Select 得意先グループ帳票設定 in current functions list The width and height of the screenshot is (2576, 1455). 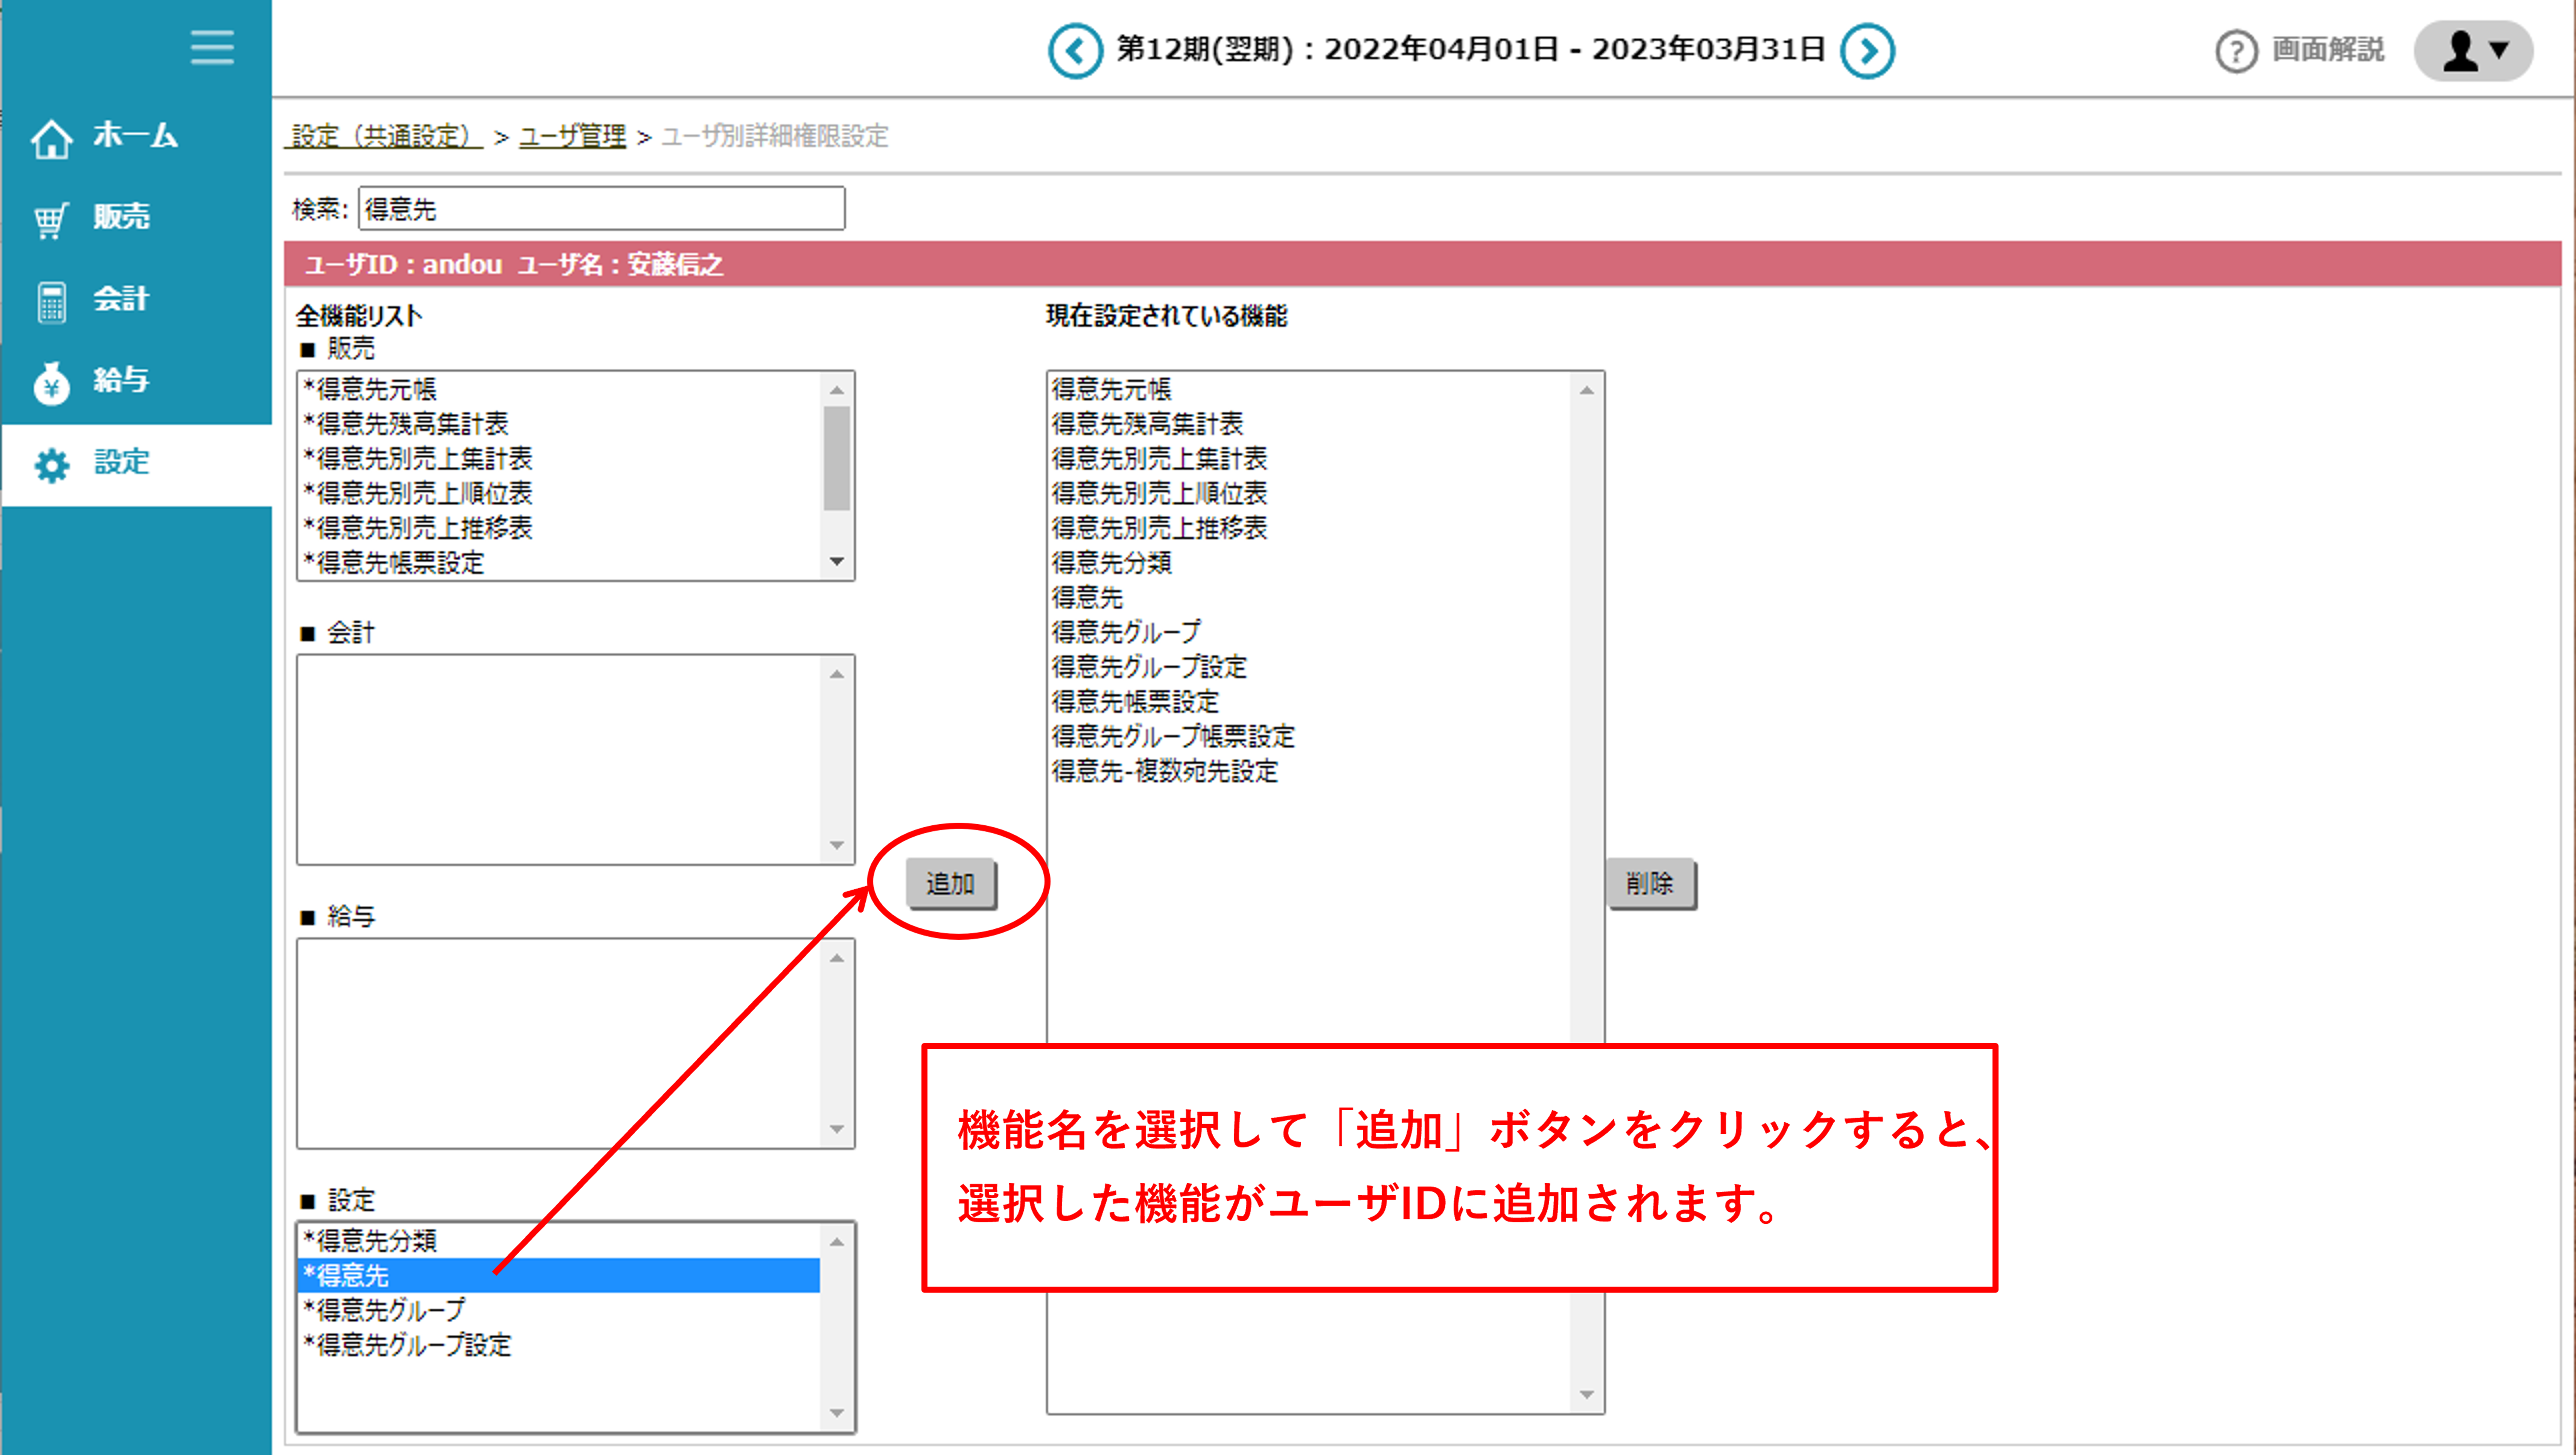[1309, 737]
